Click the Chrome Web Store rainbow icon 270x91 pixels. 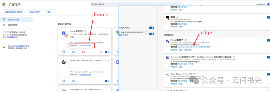click(4, 47)
